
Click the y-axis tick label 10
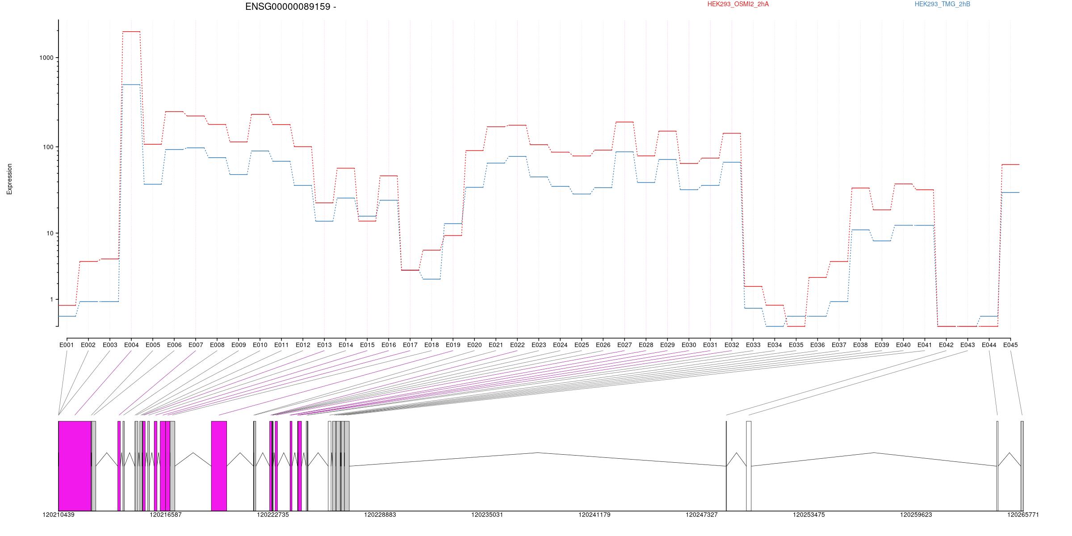click(x=50, y=233)
